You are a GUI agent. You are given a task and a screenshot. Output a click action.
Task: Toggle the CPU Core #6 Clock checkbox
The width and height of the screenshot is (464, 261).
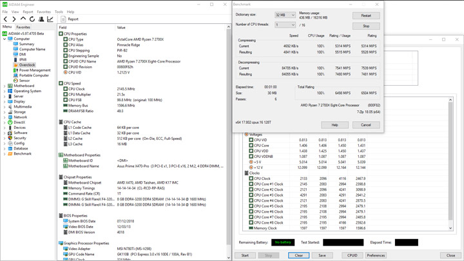point(251,211)
